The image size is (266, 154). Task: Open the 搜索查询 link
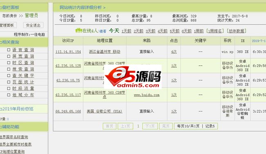click(x=23, y=69)
